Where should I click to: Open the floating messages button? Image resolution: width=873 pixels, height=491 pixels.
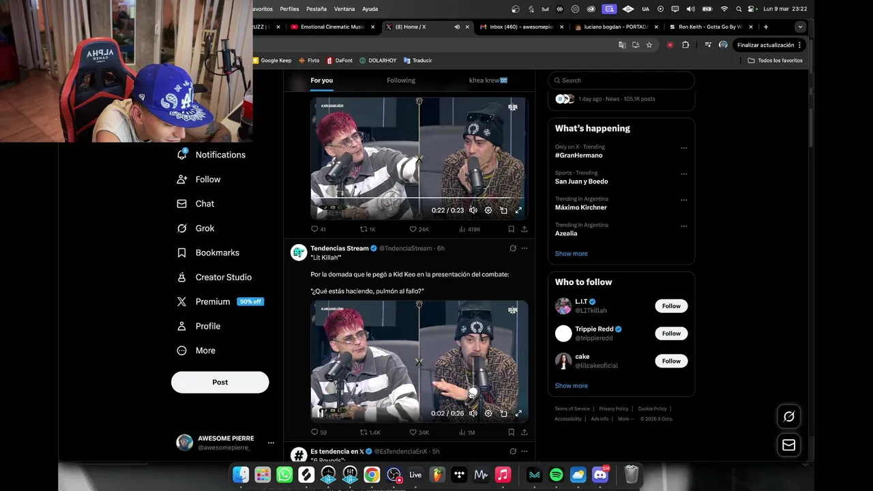[x=788, y=445]
